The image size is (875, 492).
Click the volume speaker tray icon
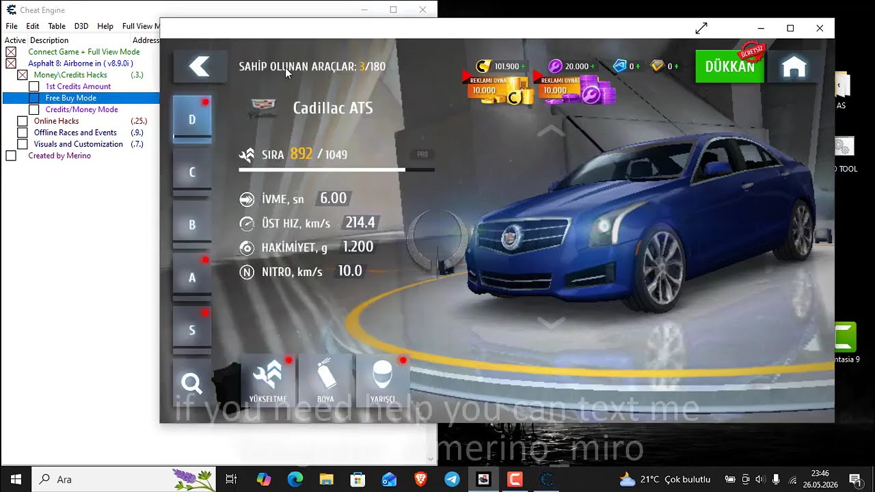[760, 479]
